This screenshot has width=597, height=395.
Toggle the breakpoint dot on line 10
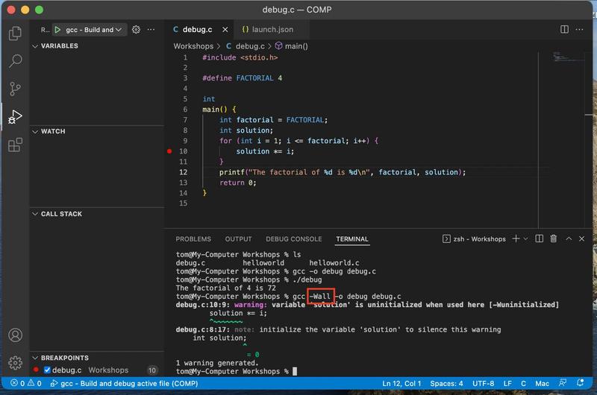pyautogui.click(x=170, y=151)
